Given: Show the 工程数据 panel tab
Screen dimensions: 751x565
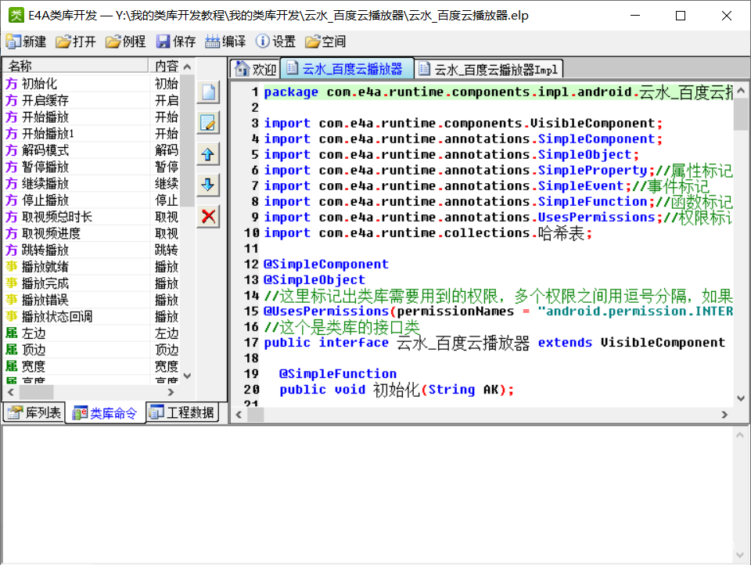Looking at the screenshot, I should coord(181,413).
